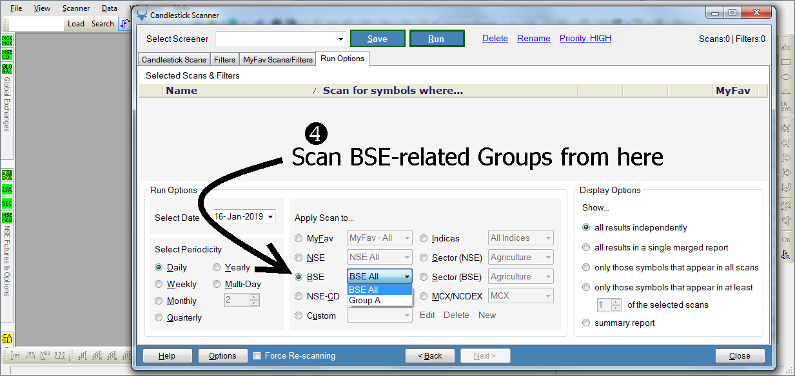Click the blue R cursor tool icon

786,254
